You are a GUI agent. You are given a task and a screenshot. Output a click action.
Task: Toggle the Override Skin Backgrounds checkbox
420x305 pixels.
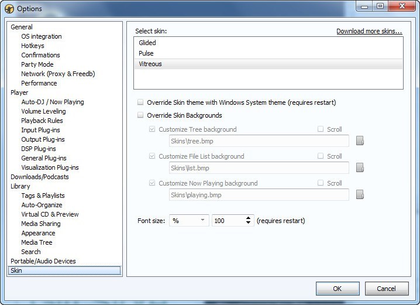click(140, 115)
